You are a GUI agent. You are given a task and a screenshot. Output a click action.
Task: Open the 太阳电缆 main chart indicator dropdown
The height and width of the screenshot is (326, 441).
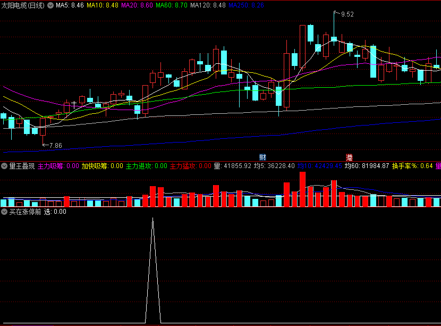[50, 5]
